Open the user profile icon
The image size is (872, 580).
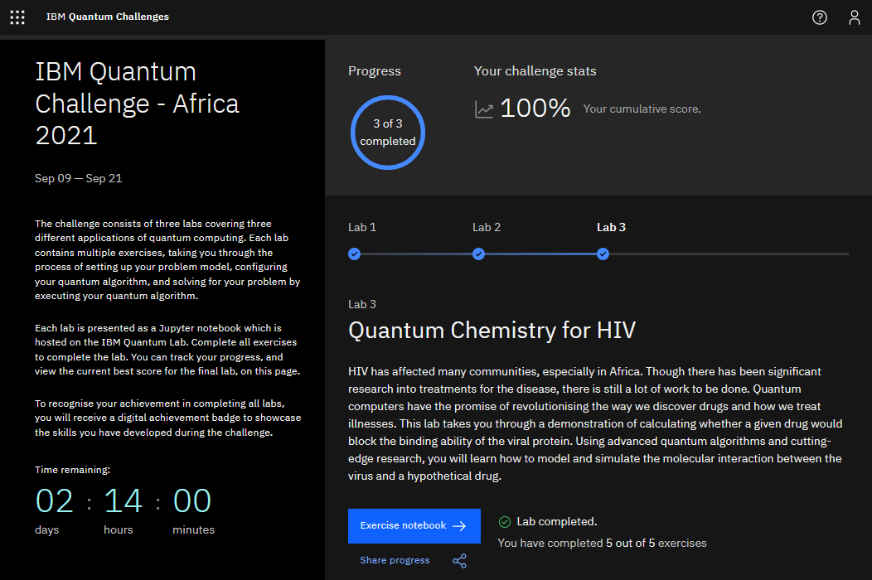coord(855,17)
